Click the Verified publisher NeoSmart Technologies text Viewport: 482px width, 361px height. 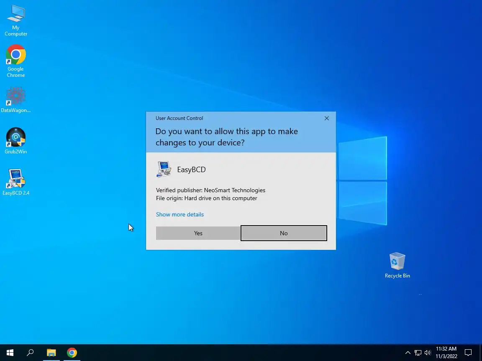[x=210, y=190]
